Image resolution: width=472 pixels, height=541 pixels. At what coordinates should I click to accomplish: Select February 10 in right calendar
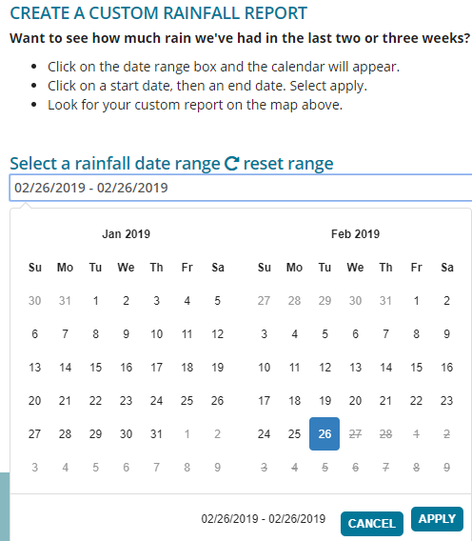[x=265, y=367]
